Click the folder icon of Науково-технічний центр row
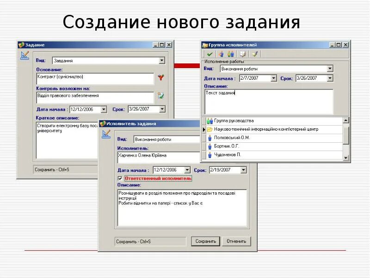 (x=210, y=130)
